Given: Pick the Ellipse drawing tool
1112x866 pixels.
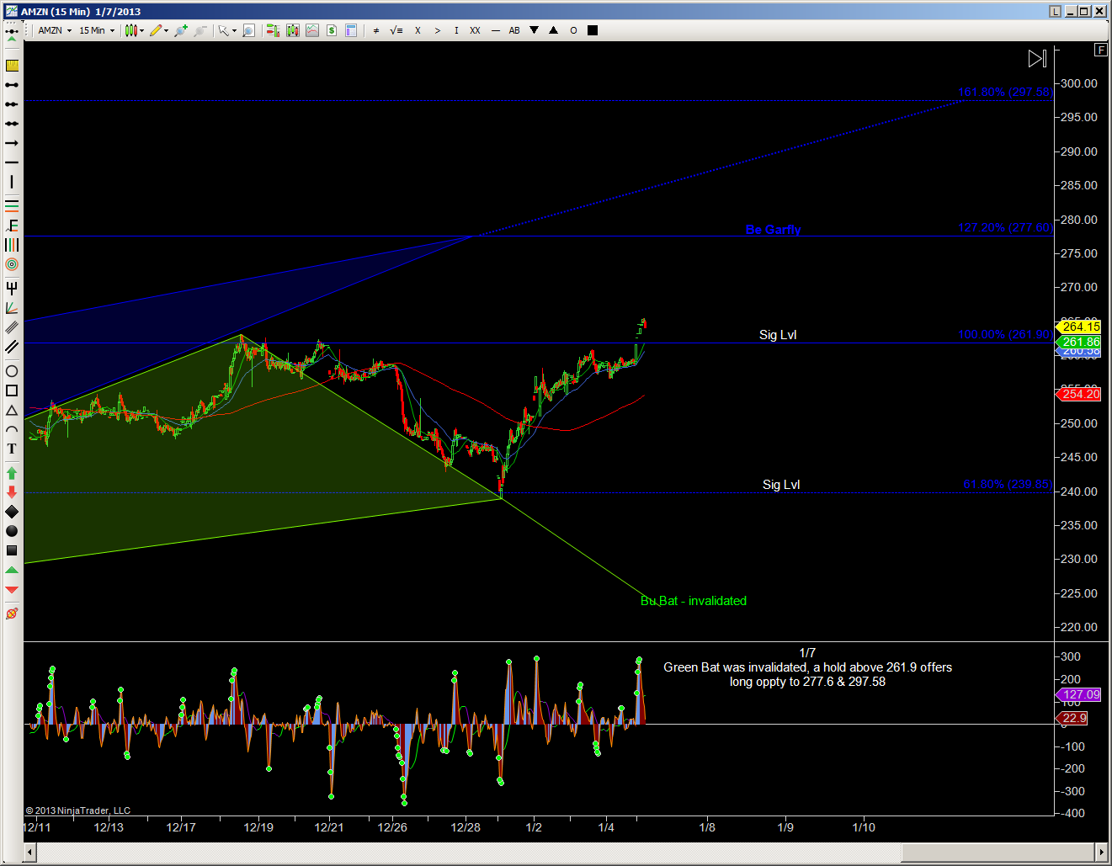Looking at the screenshot, I should [12, 371].
